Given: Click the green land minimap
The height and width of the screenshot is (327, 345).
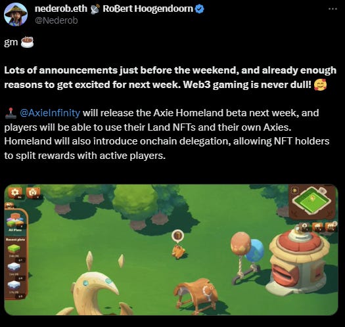Looking at the screenshot, I should [312, 200].
